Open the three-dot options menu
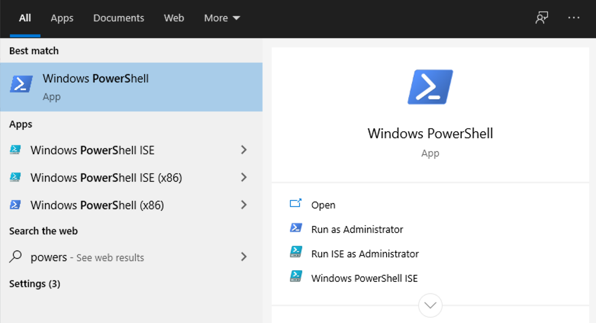 pyautogui.click(x=573, y=18)
